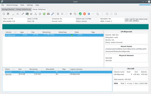Click the greyed no-entry circle toolbar icon
The width and height of the screenshot is (151, 94).
pyautogui.click(x=111, y=14)
